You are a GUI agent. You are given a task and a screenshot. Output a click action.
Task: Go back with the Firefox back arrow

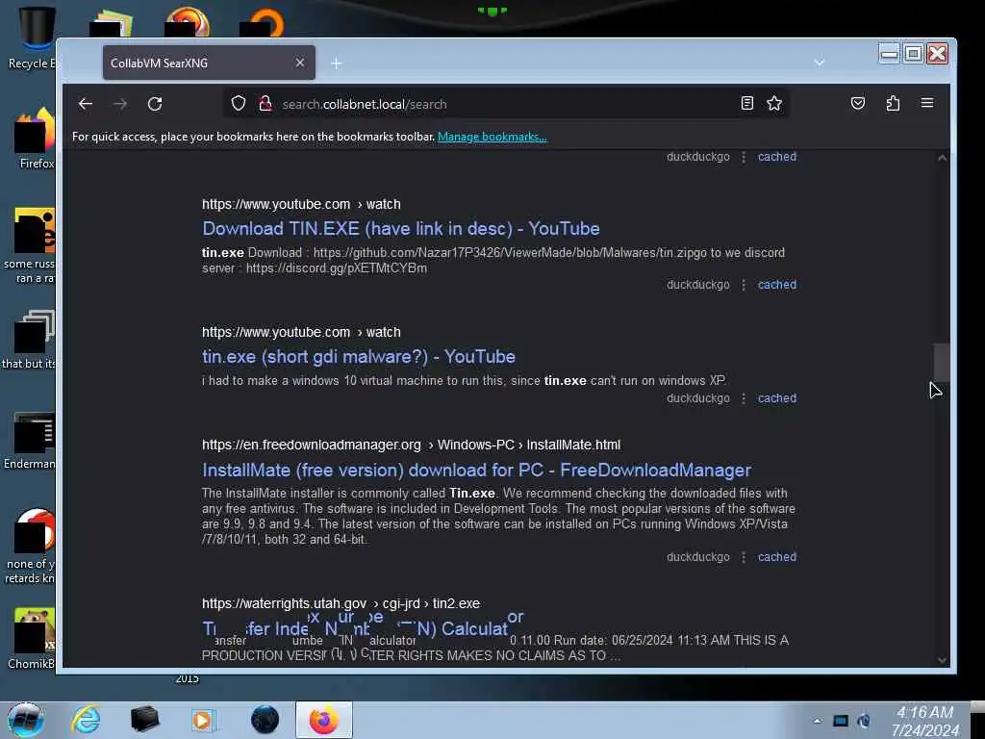coord(86,104)
